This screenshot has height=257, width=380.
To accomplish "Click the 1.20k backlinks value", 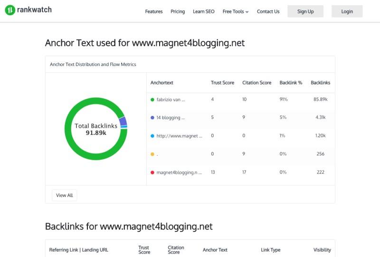I will (320, 136).
